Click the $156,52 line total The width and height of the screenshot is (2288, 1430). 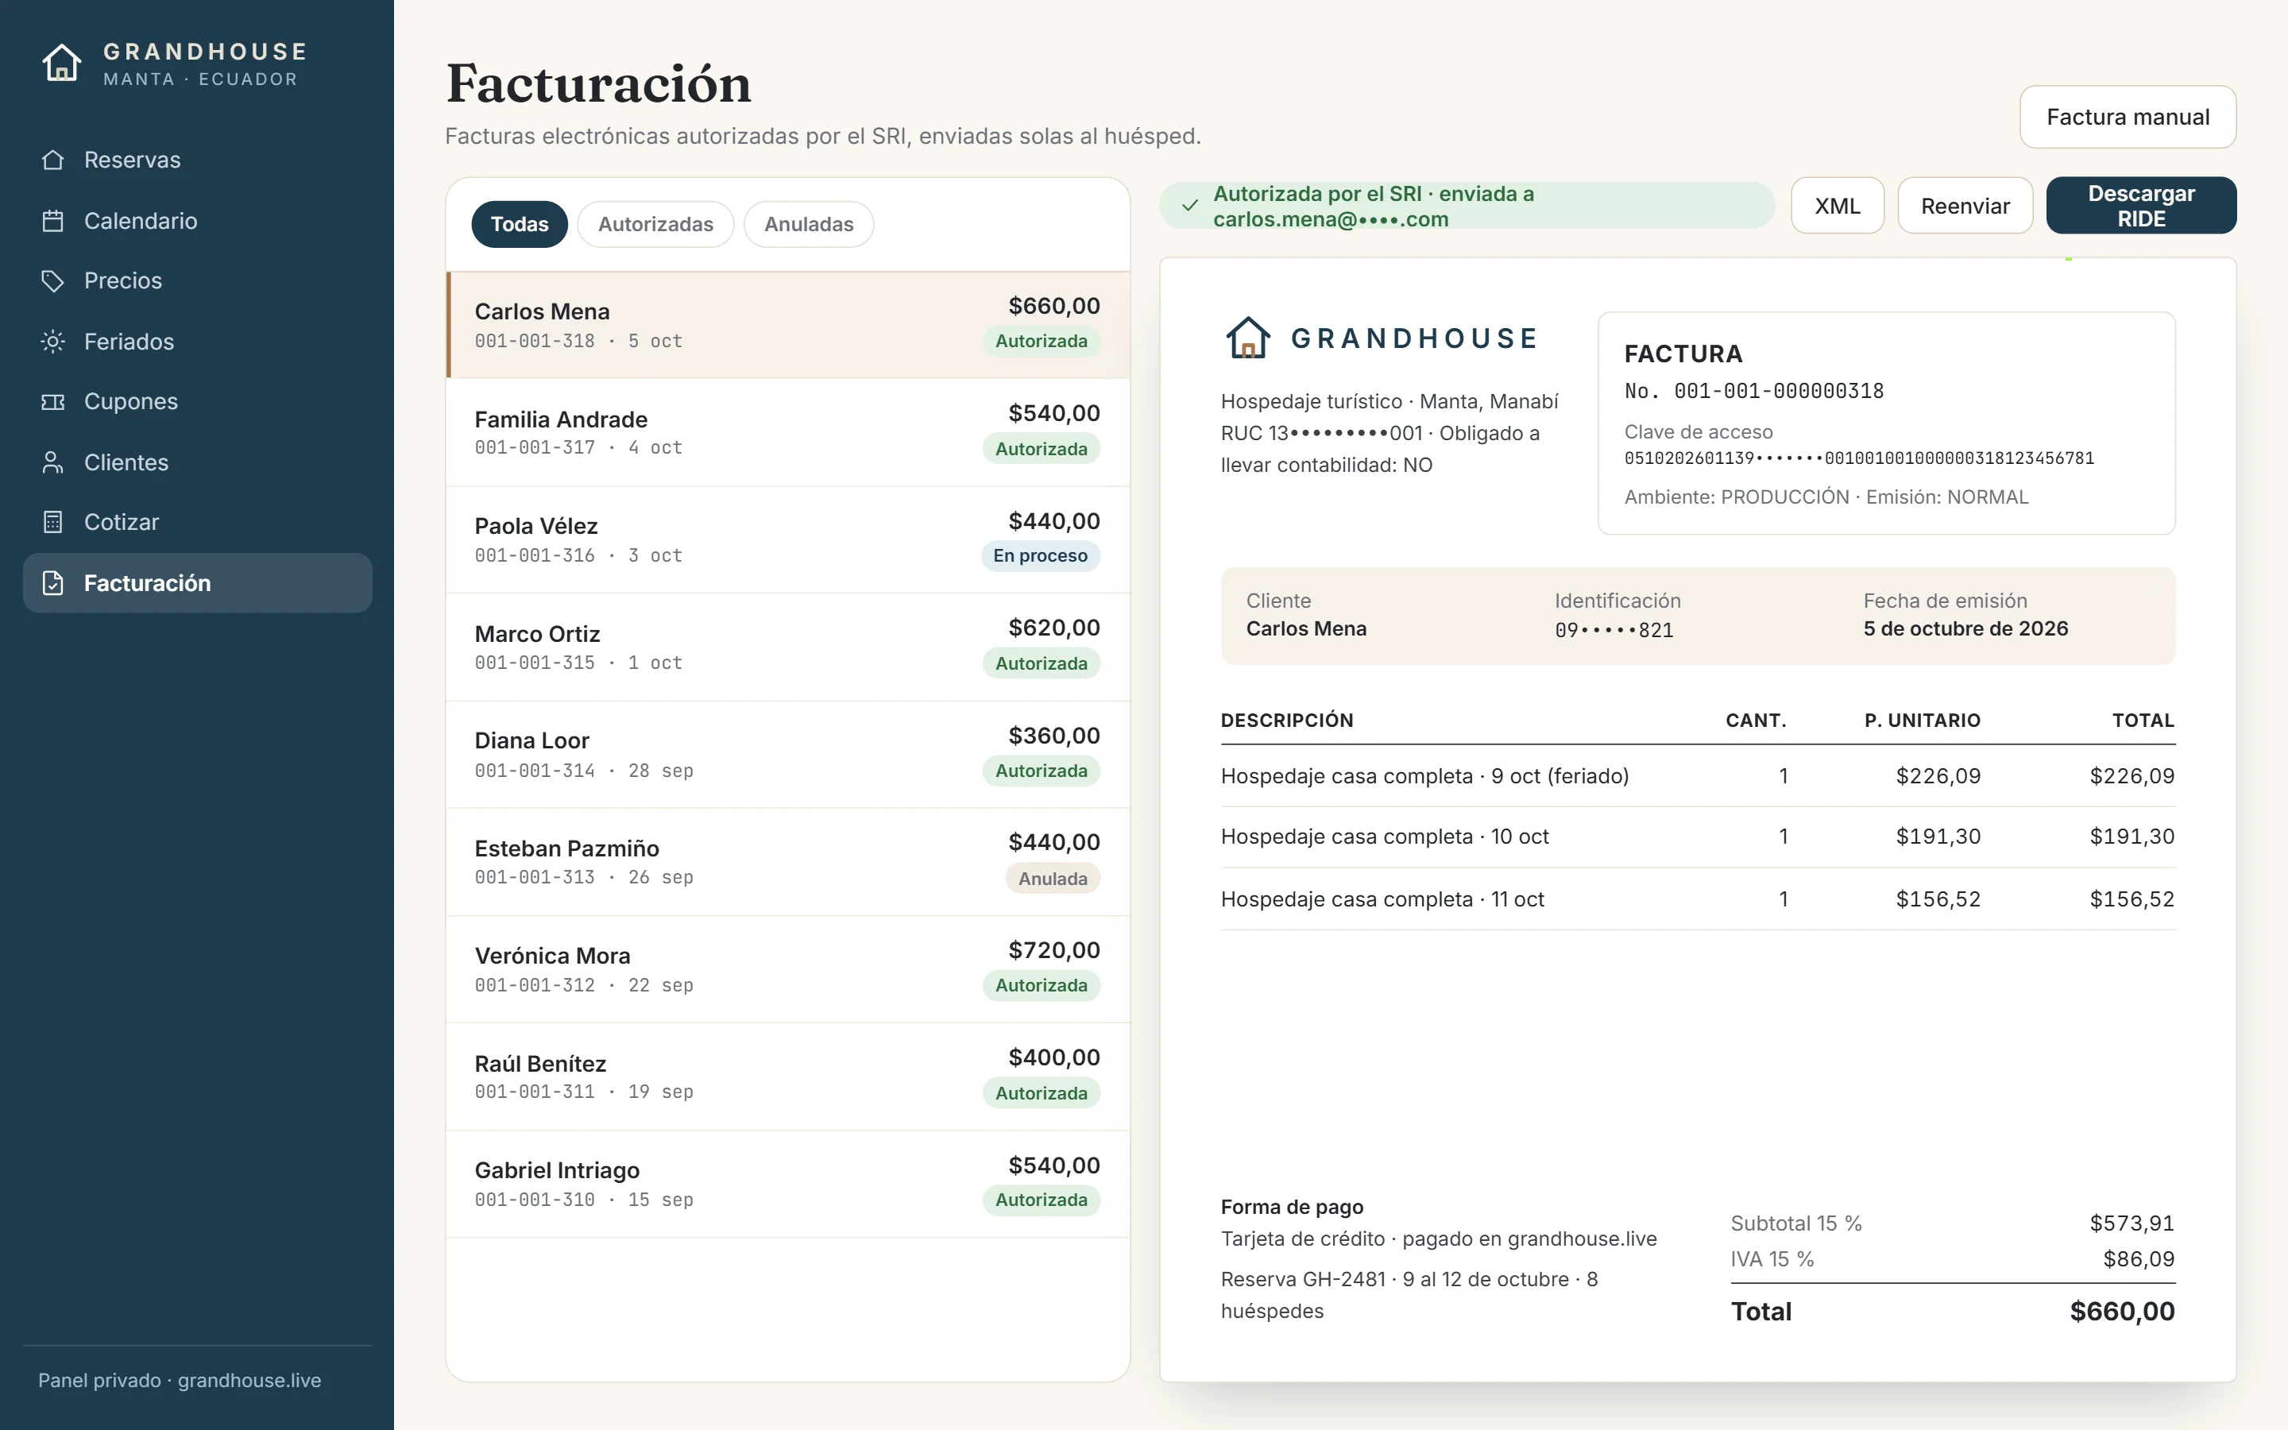point(2132,899)
